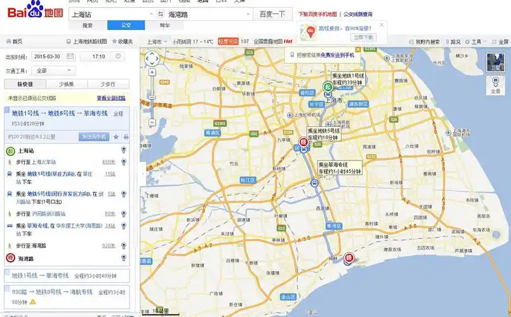Viewport: 511px width, 317px height.
Task: Click the bus stop marker on the map route
Action: point(314,183)
